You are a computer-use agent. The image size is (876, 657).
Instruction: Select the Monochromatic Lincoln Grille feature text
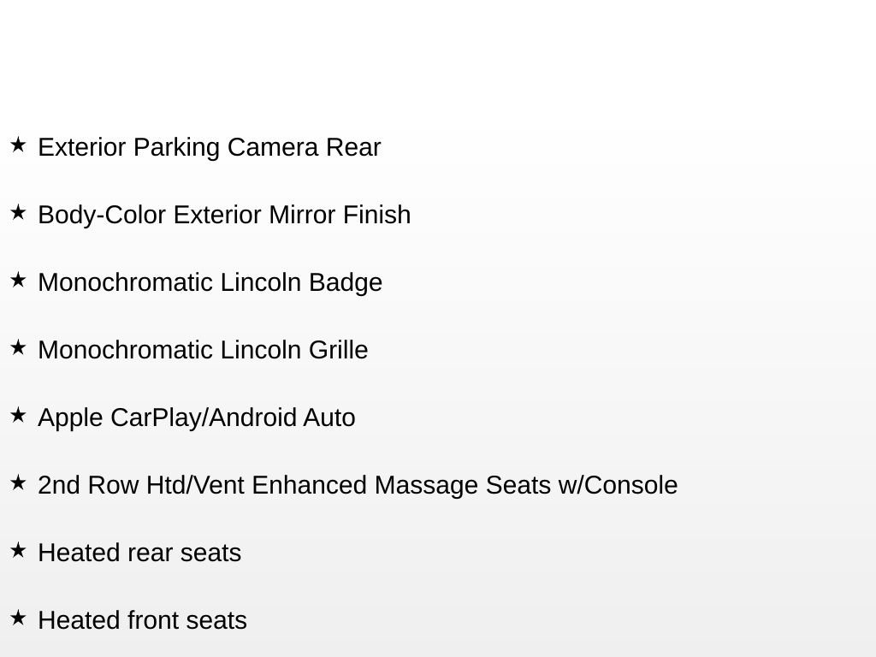(x=203, y=350)
